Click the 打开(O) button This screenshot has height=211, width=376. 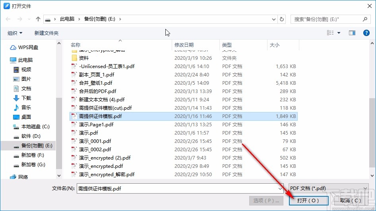tap(308, 200)
